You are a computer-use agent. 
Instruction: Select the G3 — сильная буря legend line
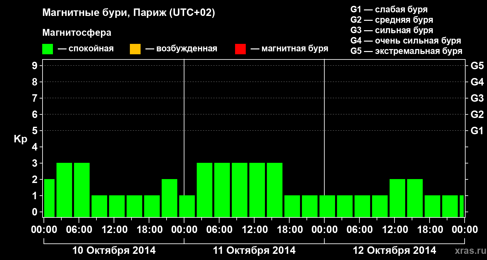[392, 30]
